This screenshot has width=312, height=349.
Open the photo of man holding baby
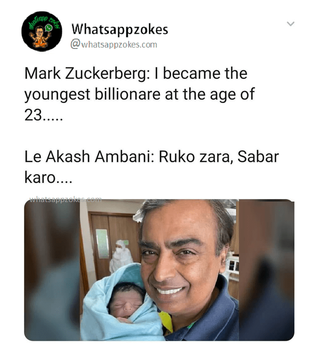159,270
